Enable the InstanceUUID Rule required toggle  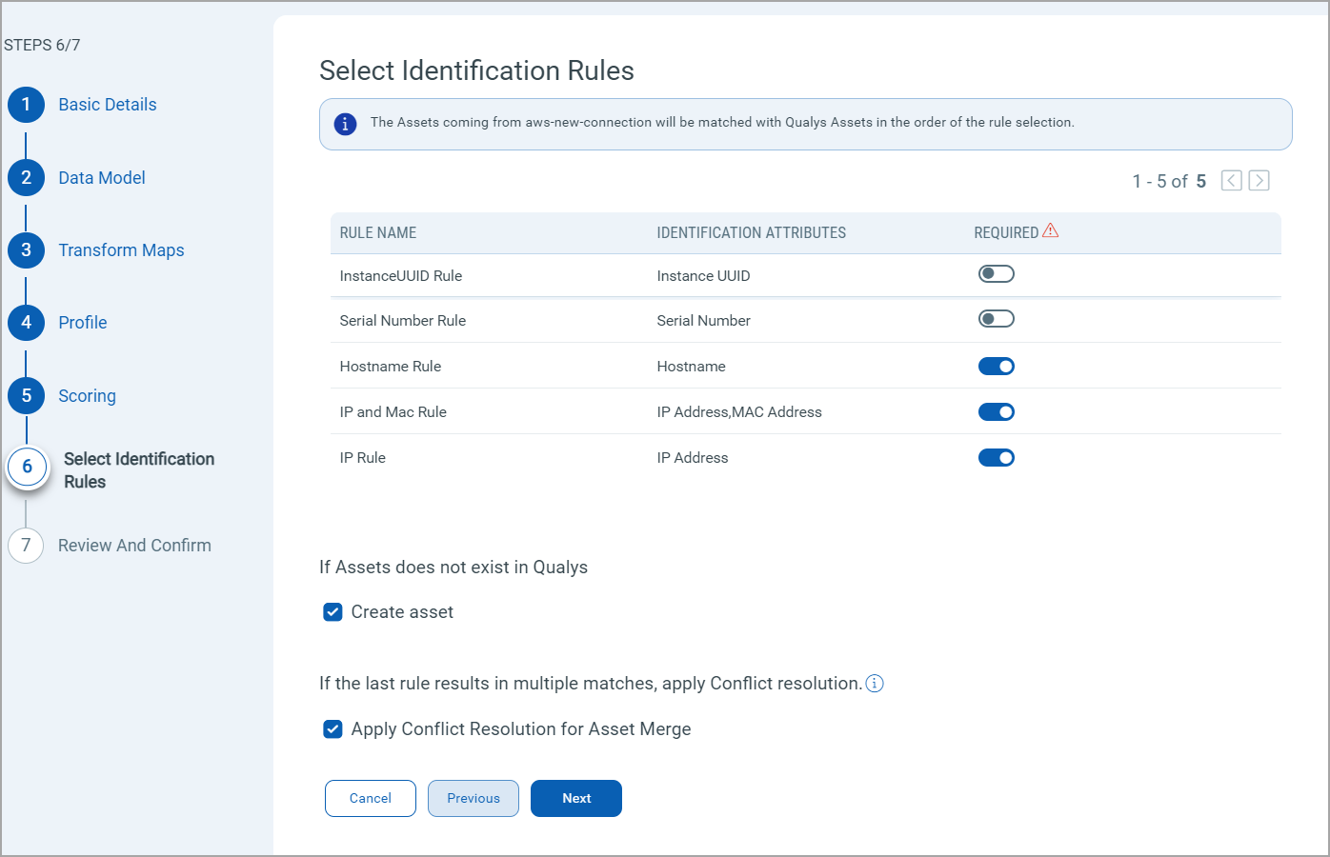[996, 273]
